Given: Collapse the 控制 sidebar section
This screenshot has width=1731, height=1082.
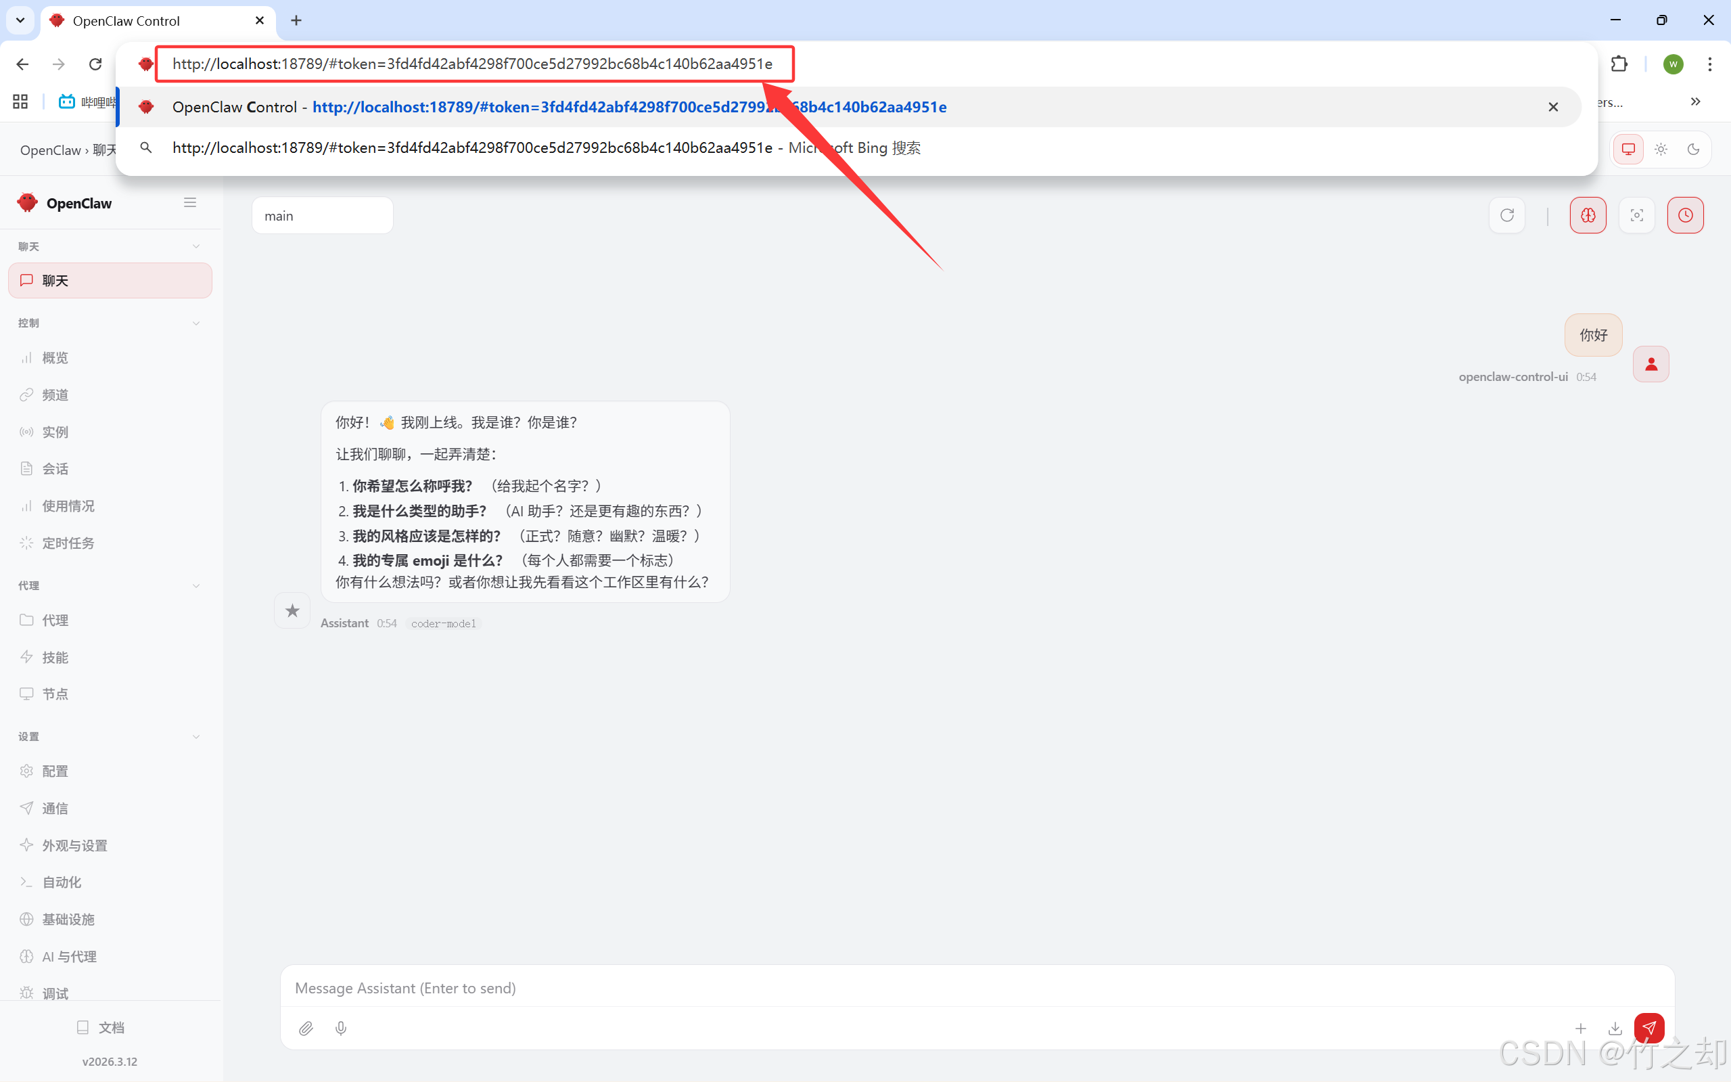Looking at the screenshot, I should pos(196,323).
